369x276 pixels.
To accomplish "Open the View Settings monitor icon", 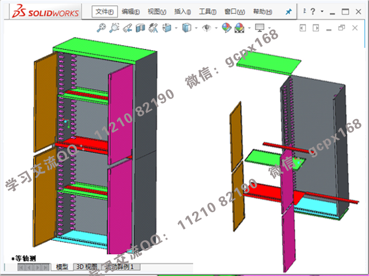I will pos(260,28).
